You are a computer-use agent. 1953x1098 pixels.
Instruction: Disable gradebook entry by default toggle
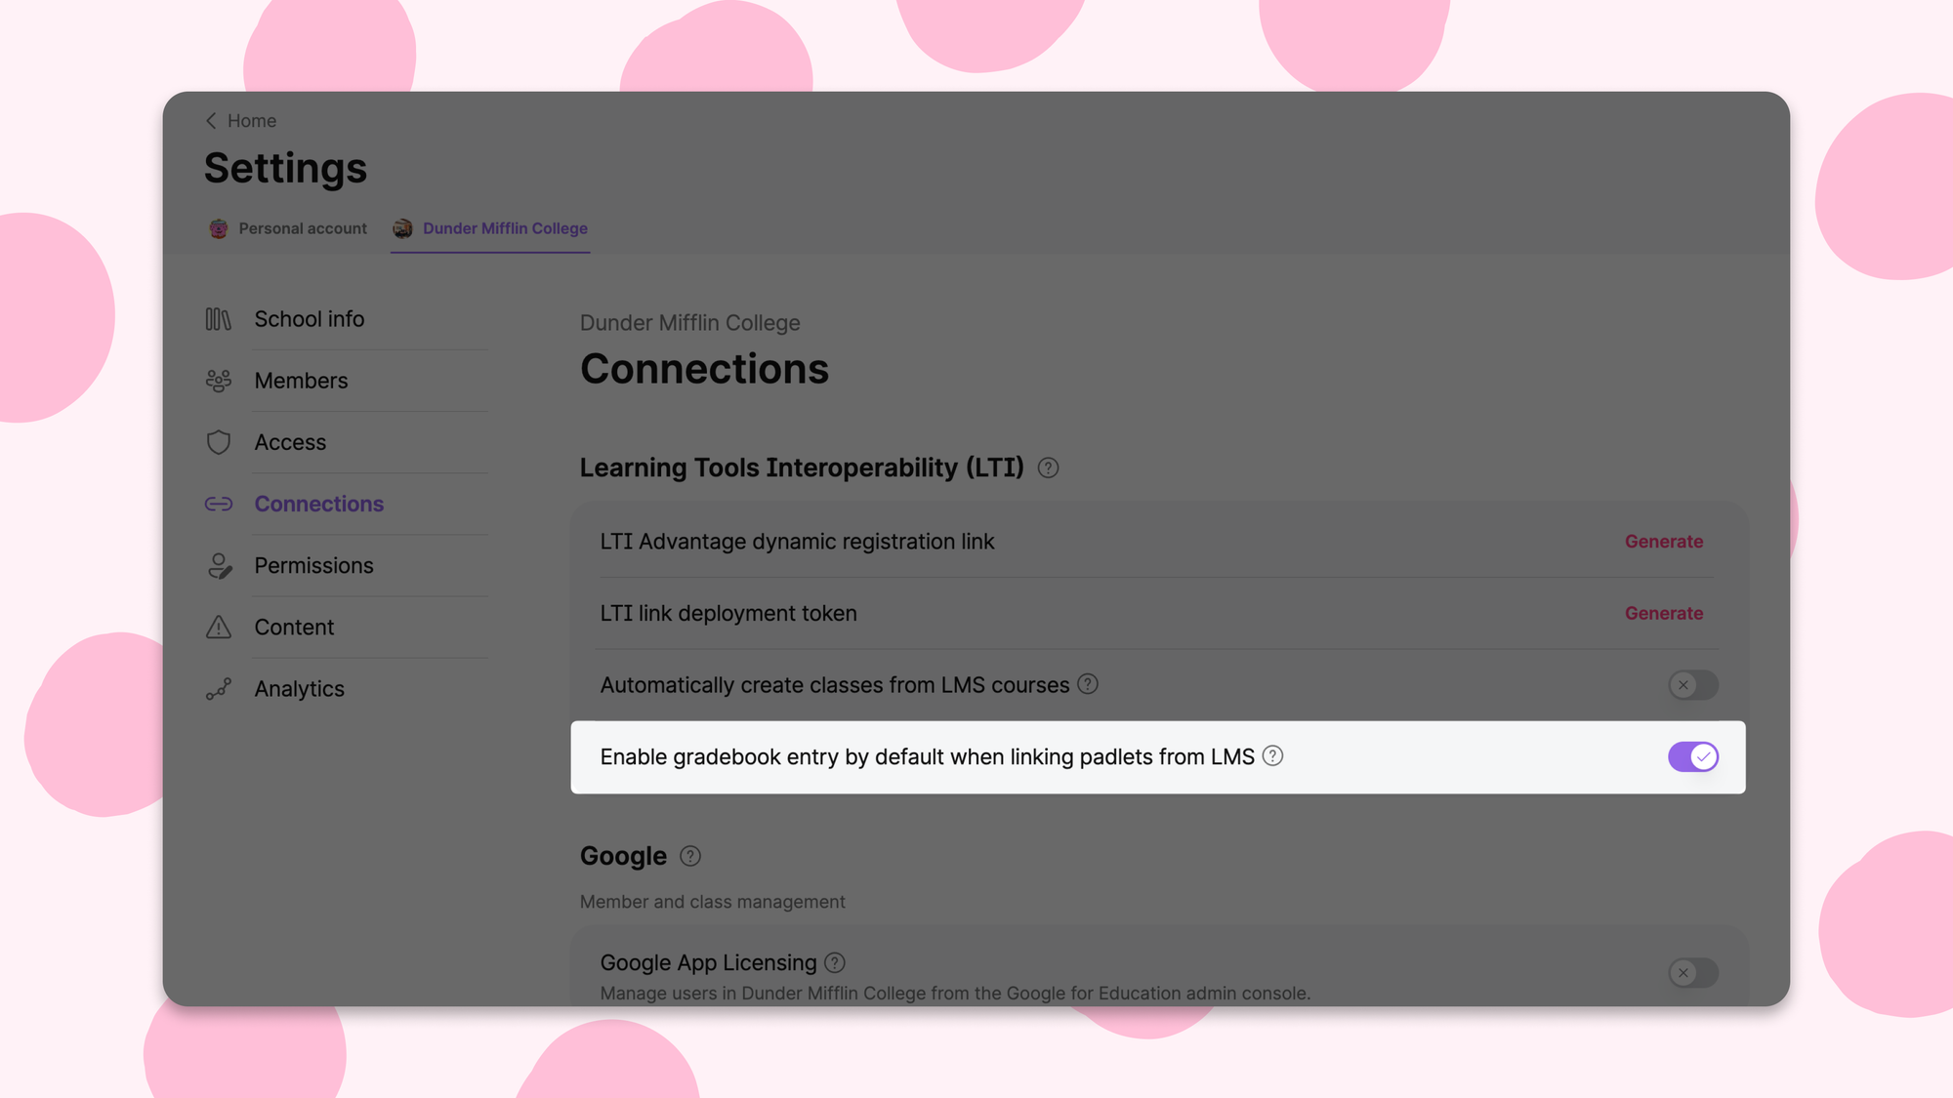(1693, 756)
